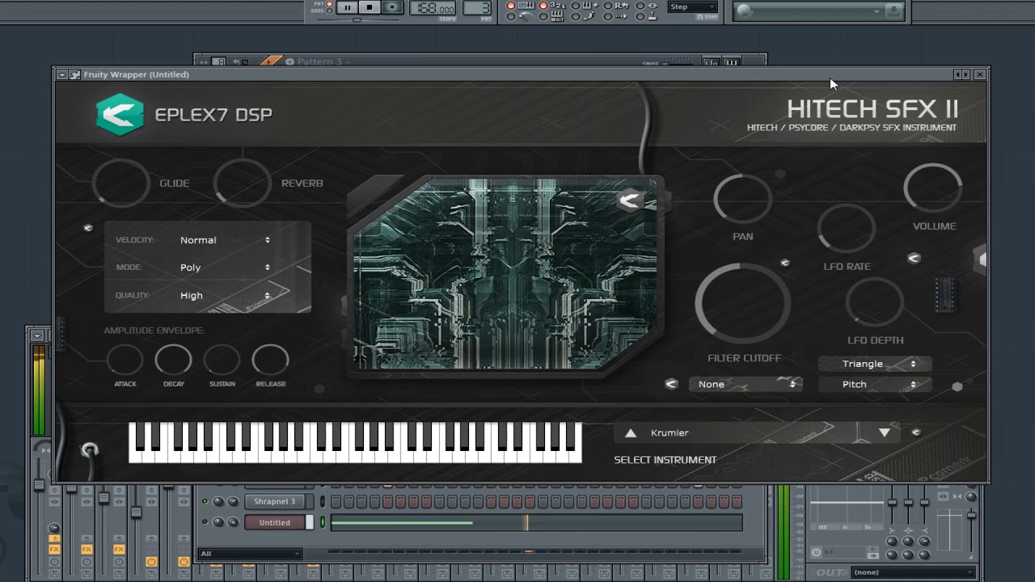
Task: Close the Fruity Wrapper window
Action: (979, 74)
